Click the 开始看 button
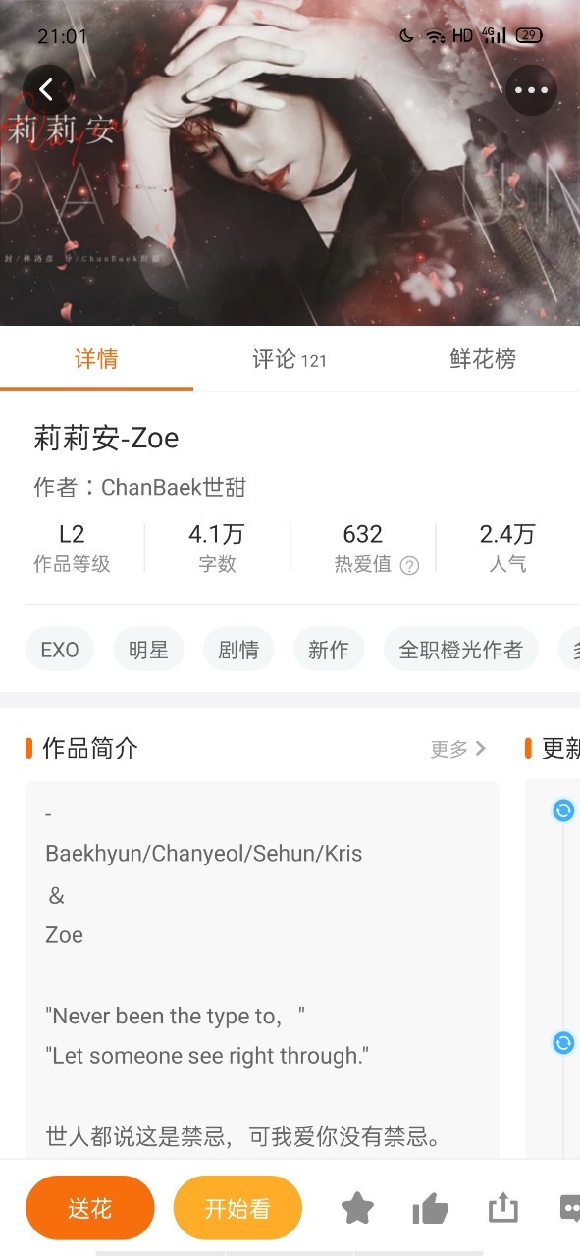The height and width of the screenshot is (1256, 580). pyautogui.click(x=237, y=1208)
